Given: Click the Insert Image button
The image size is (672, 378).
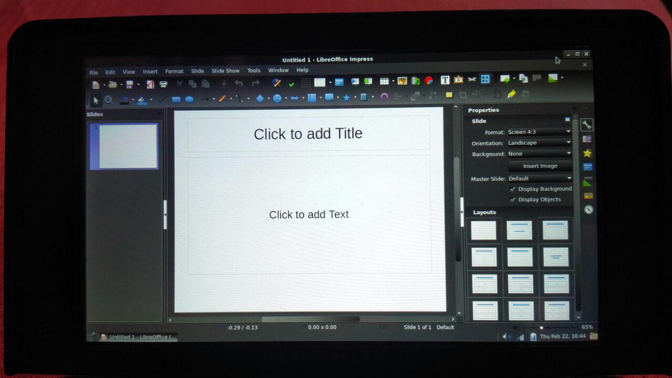Looking at the screenshot, I should 540,166.
